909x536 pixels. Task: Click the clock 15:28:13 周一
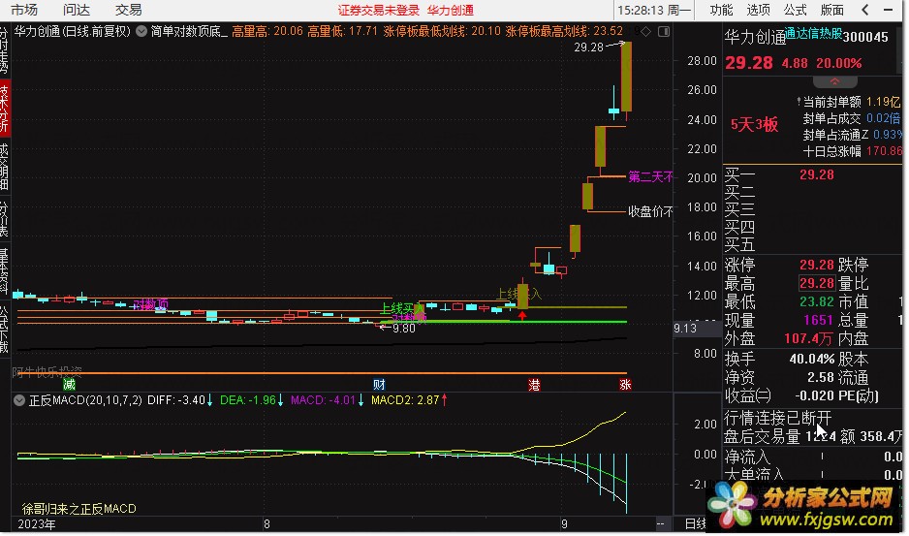coord(654,10)
